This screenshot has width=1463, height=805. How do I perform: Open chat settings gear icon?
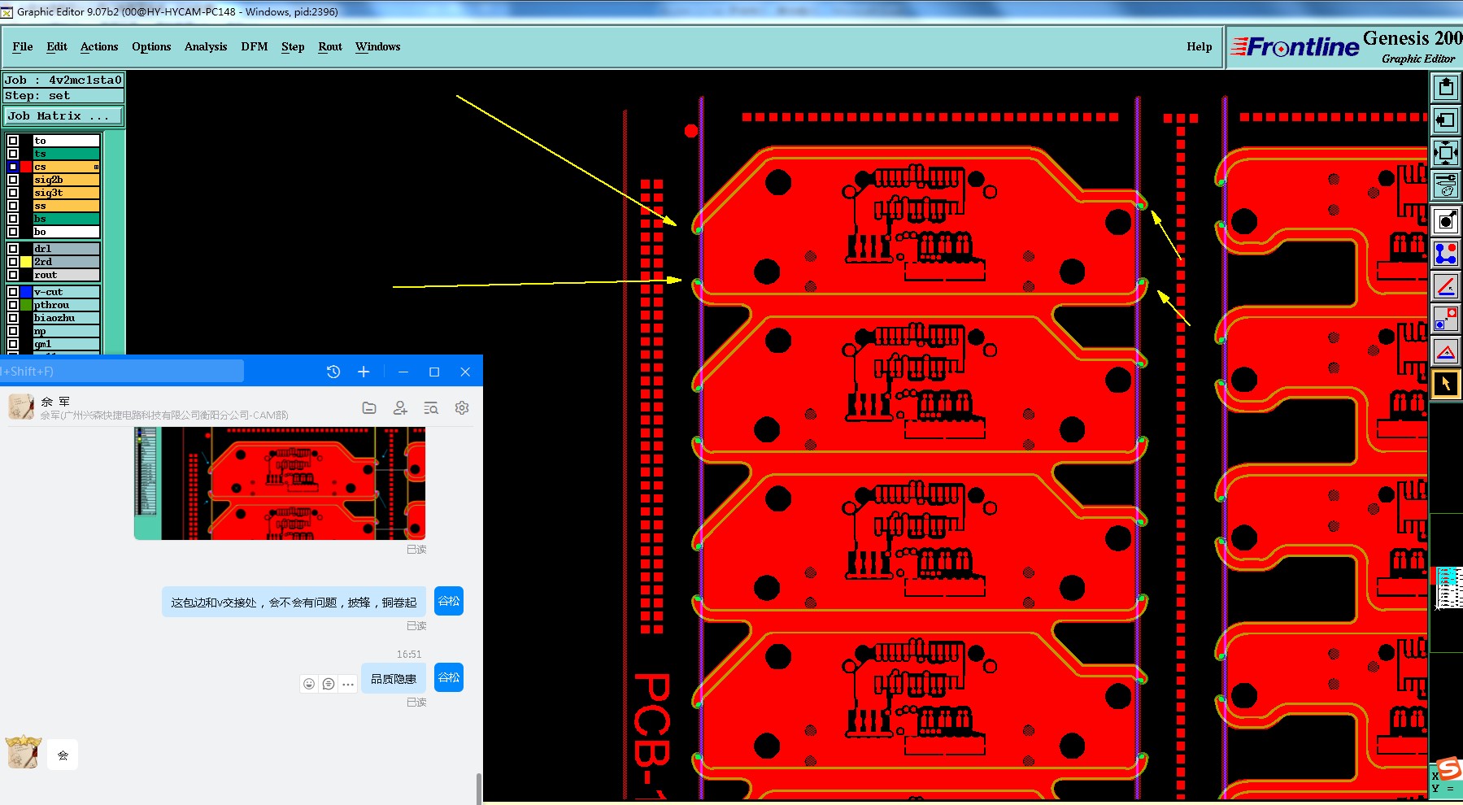point(462,408)
